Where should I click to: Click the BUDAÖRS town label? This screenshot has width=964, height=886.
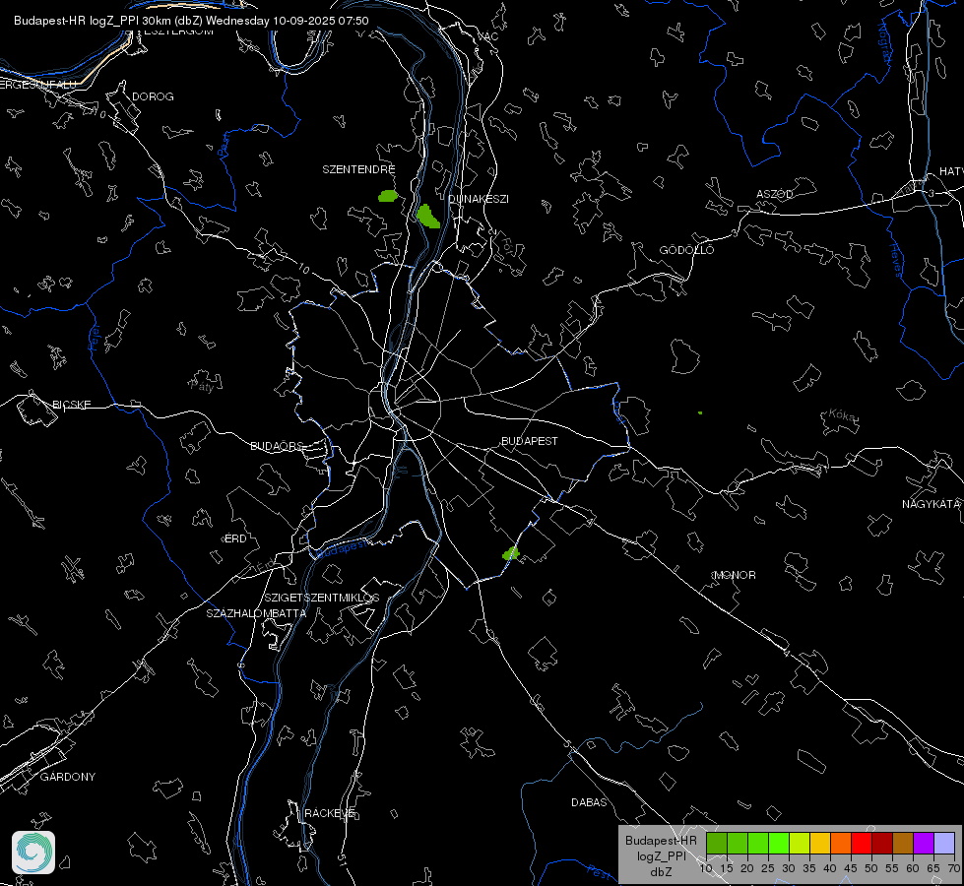(x=277, y=446)
